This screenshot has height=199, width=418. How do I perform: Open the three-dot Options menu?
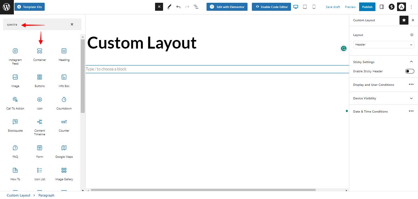tap(411, 7)
